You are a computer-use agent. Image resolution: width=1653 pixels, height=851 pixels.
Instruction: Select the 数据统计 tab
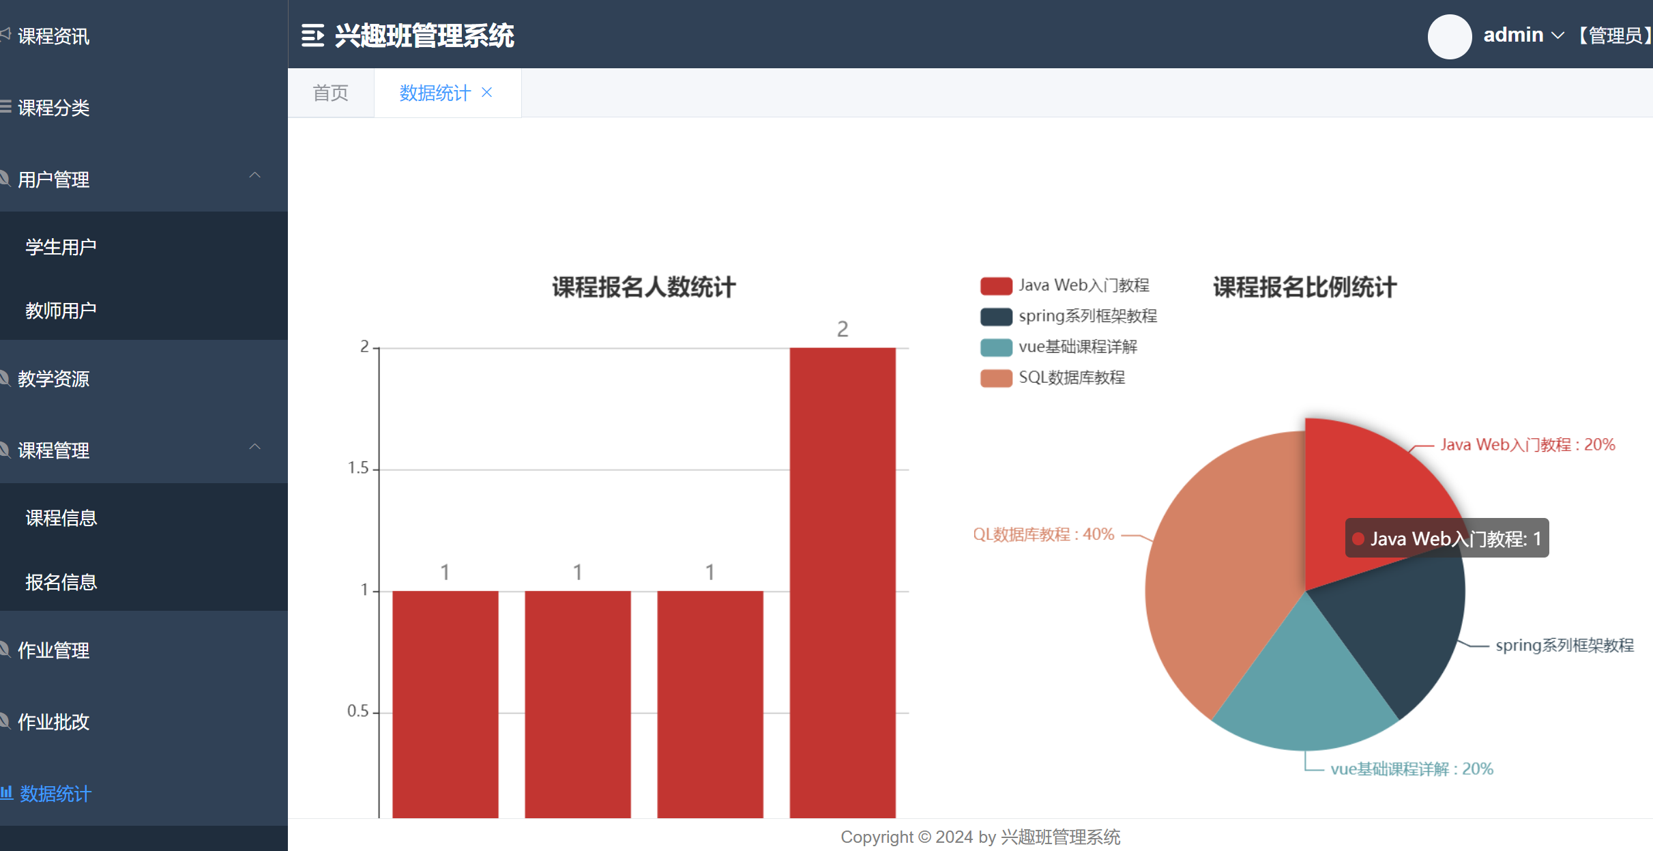click(435, 92)
